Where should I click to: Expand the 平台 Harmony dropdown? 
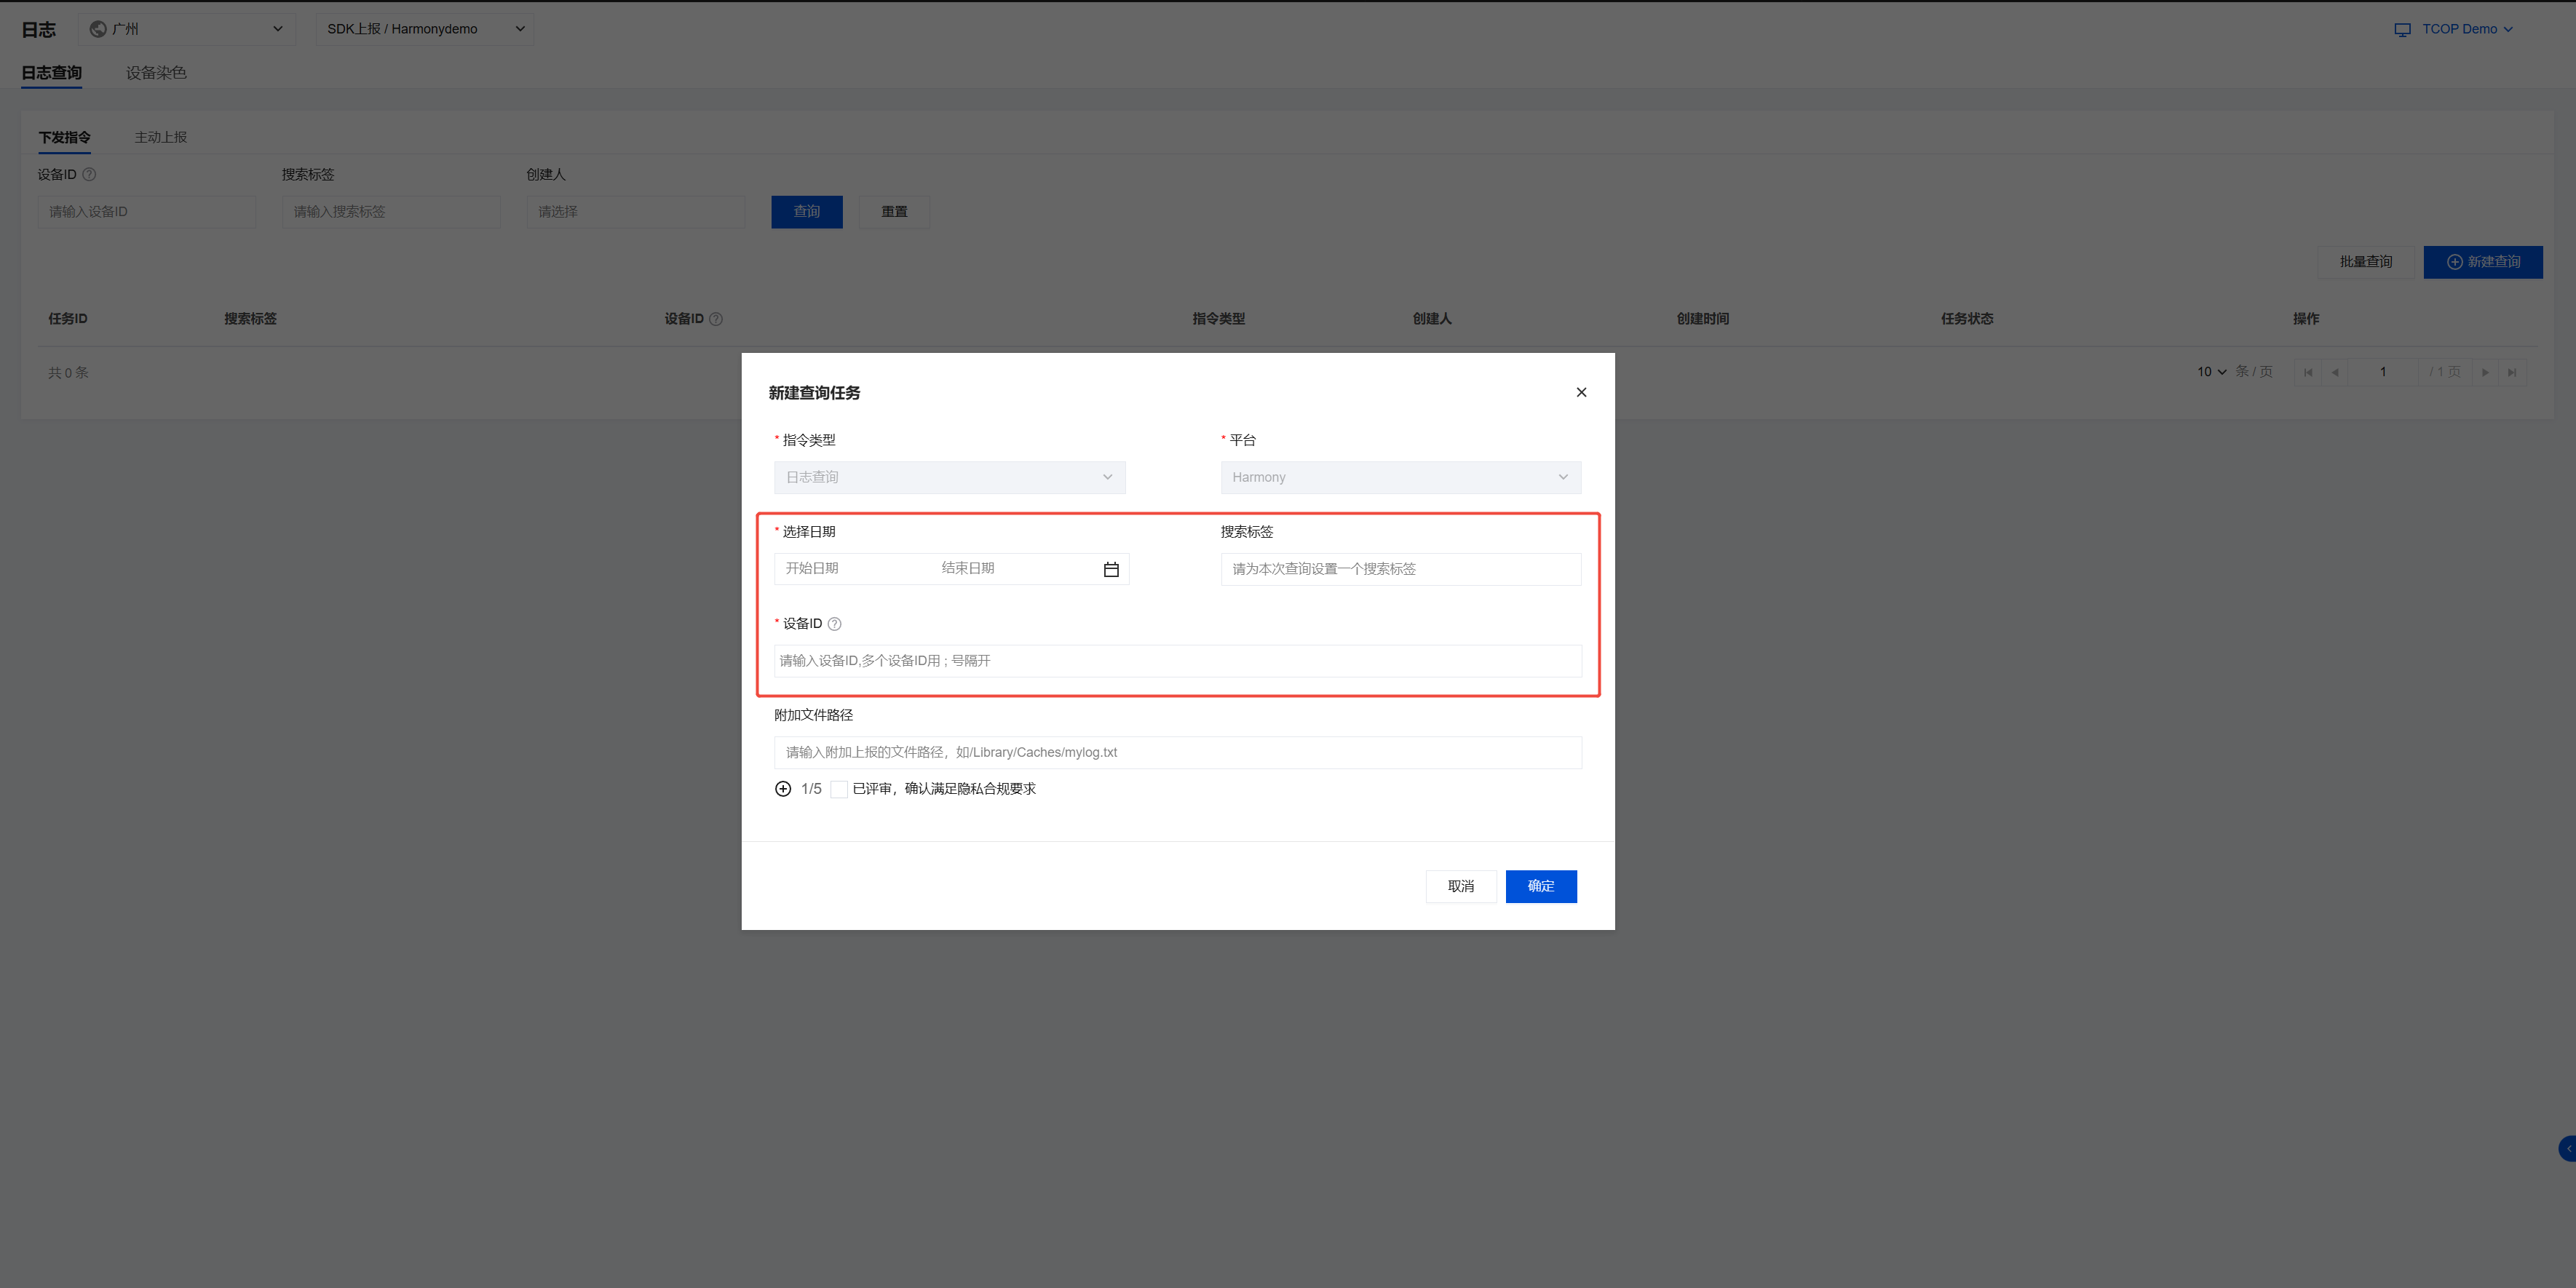coord(1399,477)
